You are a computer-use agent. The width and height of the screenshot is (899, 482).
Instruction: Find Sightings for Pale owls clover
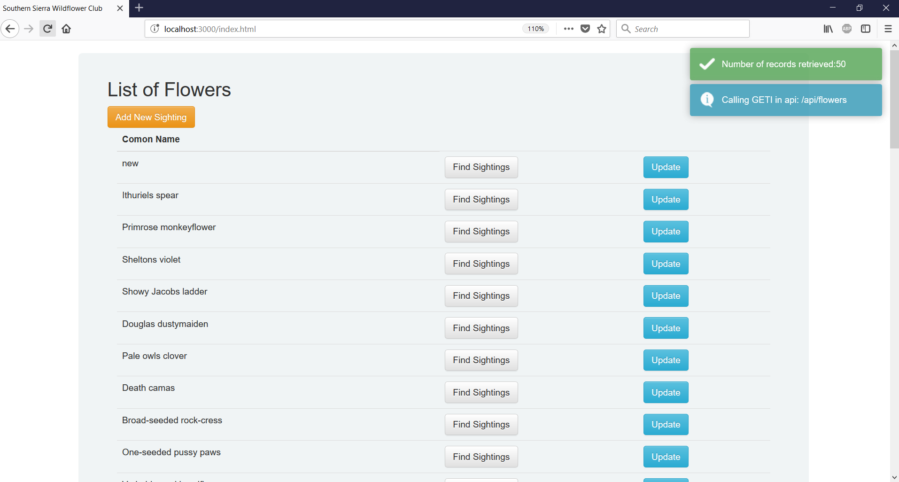(x=481, y=360)
